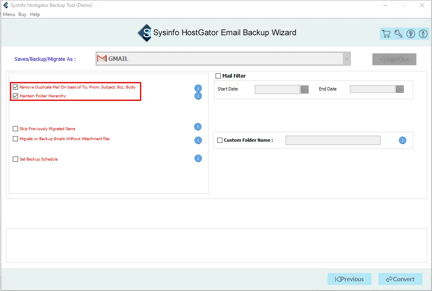The image size is (432, 291).
Task: Open the key activation icon
Action: pyautogui.click(x=398, y=34)
